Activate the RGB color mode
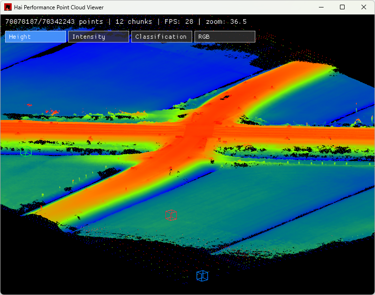375x295 pixels. pyautogui.click(x=225, y=37)
